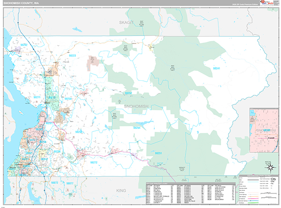
Task: Click the 98294 ZIP code label
Action: click(x=137, y=128)
